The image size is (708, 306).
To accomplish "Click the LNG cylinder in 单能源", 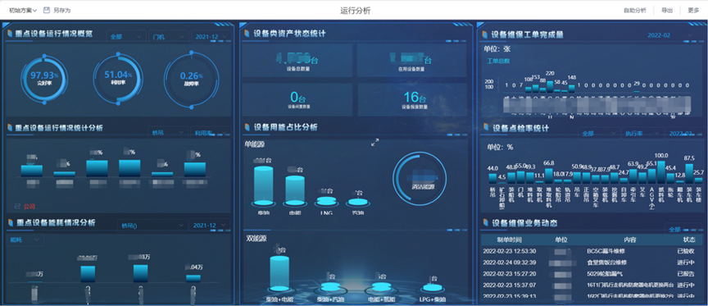I will (327, 201).
